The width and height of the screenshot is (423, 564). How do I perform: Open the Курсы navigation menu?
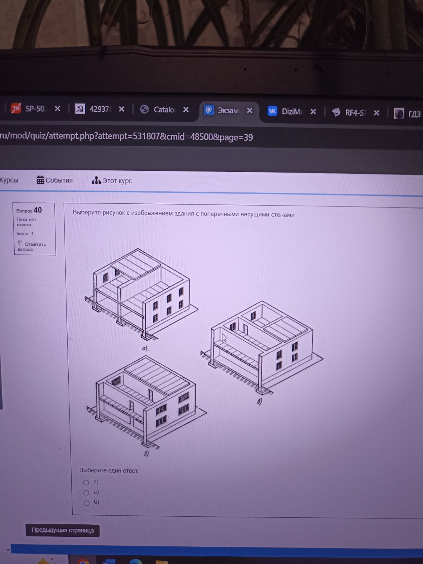(9, 180)
